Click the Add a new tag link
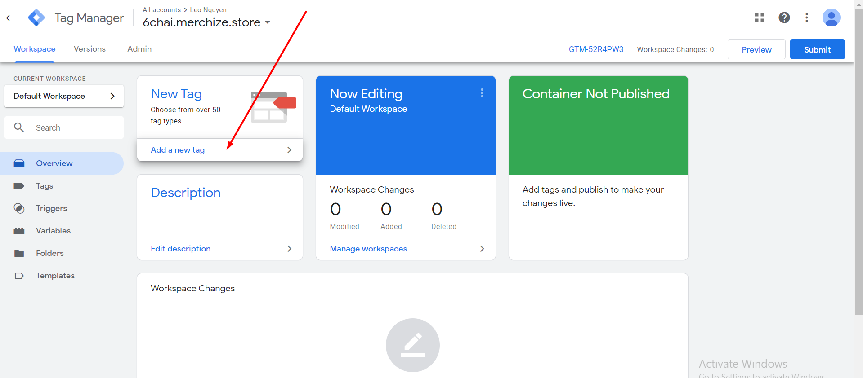This screenshot has width=863, height=378. pos(178,150)
